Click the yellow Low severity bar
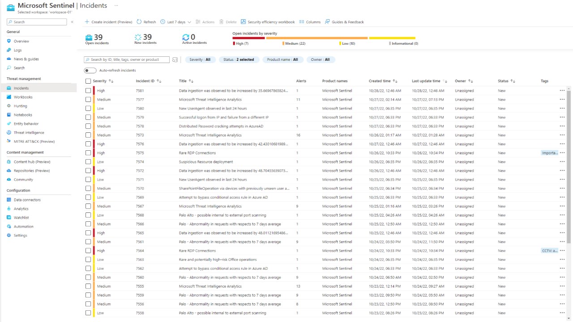 click(392, 38)
